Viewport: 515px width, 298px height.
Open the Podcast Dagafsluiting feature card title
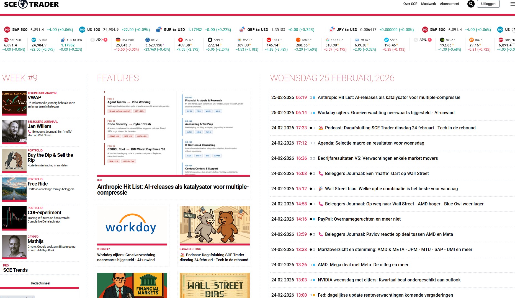pos(214,257)
